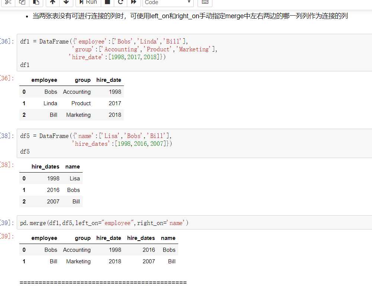The image size is (372, 286).
Task: Copy selected cells using the toolbar copy icon
Action: pyautogui.click(x=22, y=2)
